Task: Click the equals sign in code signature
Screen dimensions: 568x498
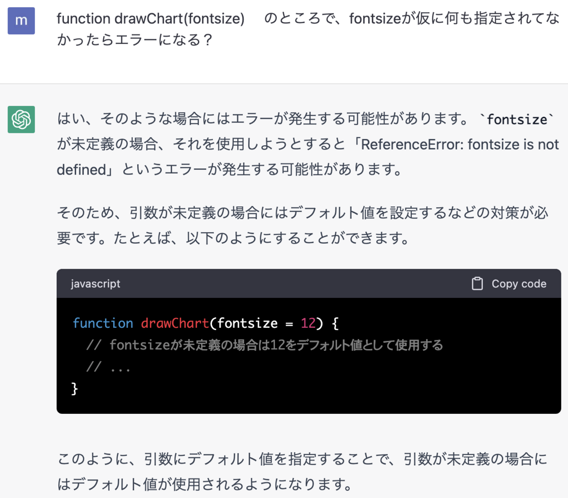Action: tap(289, 323)
